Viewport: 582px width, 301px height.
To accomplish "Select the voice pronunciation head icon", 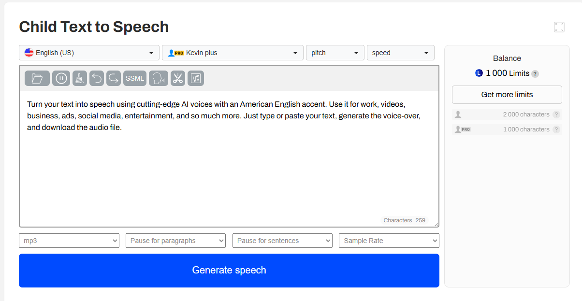I will [x=159, y=78].
